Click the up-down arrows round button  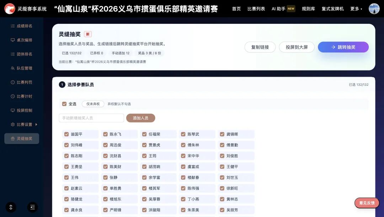[11, 207]
